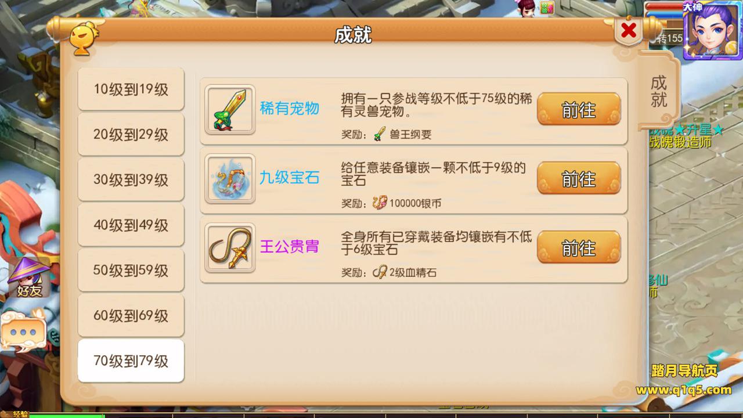Select the 10级到19级 tab

coord(131,89)
